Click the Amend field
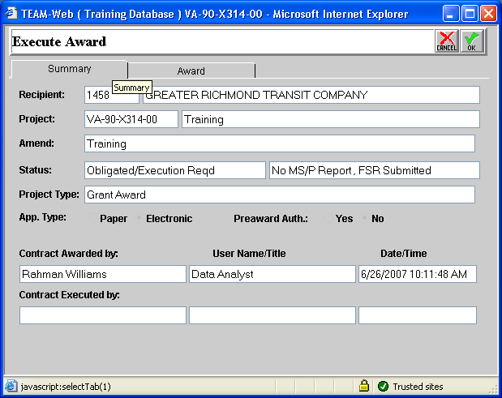This screenshot has height=398, width=502. [280, 143]
